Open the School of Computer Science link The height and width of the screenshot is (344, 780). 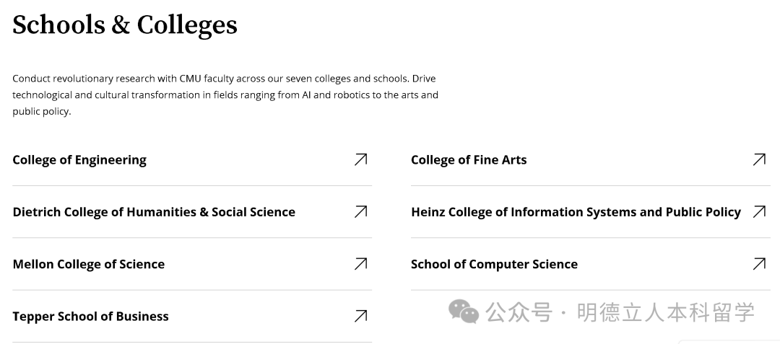pyautogui.click(x=494, y=265)
